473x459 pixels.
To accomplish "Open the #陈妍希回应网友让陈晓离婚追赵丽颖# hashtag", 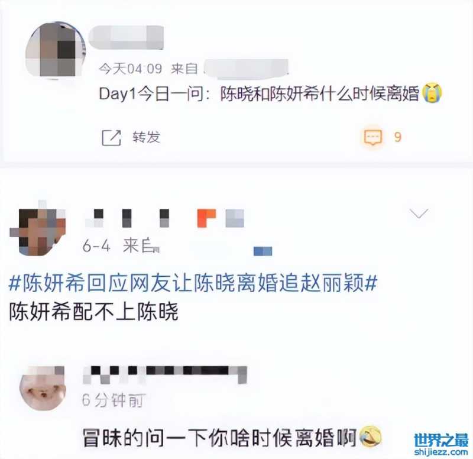I will click(x=193, y=283).
